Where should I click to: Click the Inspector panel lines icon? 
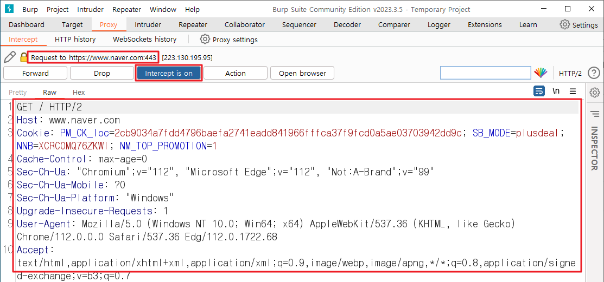click(x=595, y=114)
